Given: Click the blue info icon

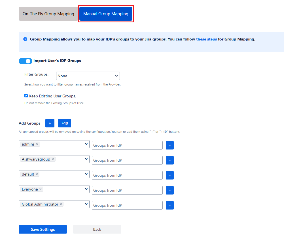Looking at the screenshot, I should pyautogui.click(x=25, y=39).
